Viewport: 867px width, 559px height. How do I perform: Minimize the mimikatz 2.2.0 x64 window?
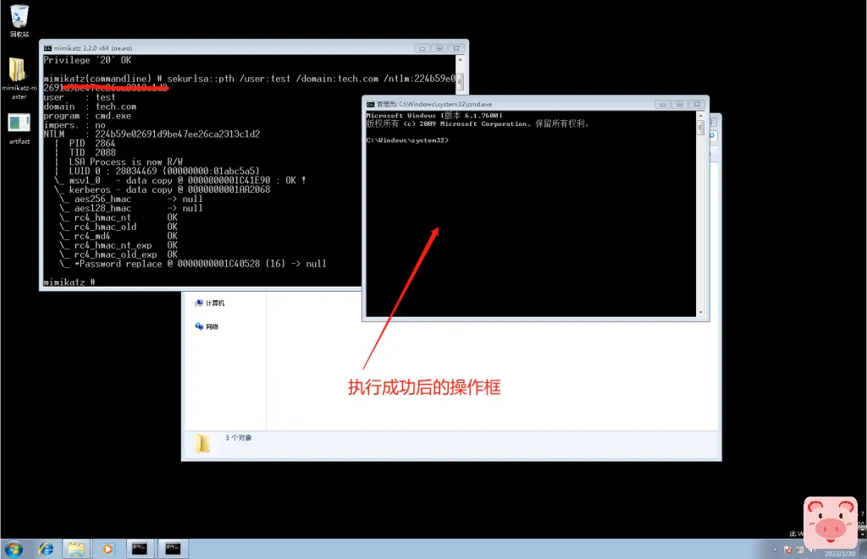[x=422, y=48]
